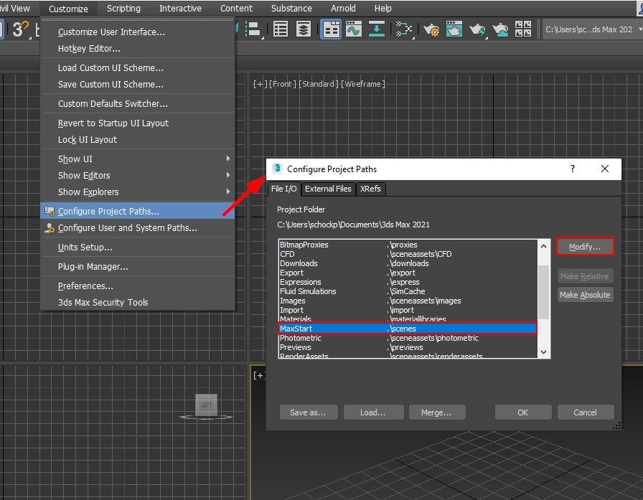This screenshot has height=500, width=643.
Task: Choose Configure User and System Paths
Action: coord(127,228)
